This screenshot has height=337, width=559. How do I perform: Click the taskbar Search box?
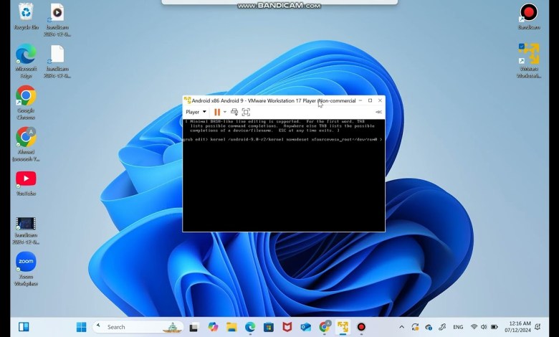(x=138, y=327)
